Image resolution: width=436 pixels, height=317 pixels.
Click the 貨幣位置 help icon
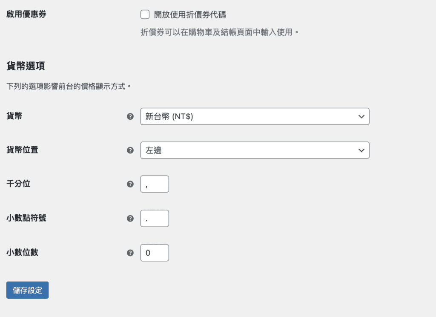coord(130,150)
